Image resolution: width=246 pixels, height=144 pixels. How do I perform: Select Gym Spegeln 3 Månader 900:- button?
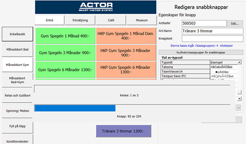click(65, 53)
